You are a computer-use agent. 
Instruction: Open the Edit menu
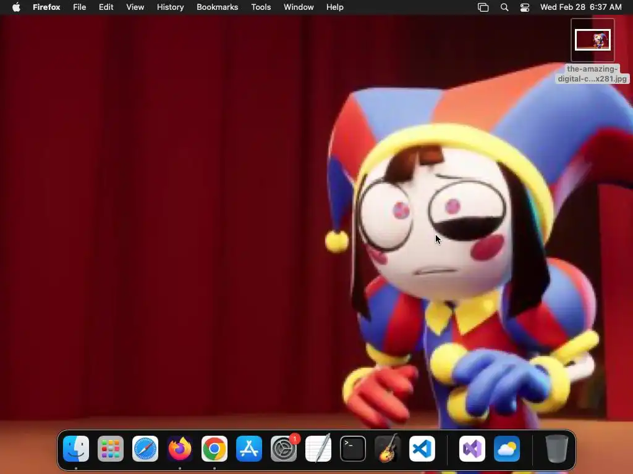pos(106,7)
